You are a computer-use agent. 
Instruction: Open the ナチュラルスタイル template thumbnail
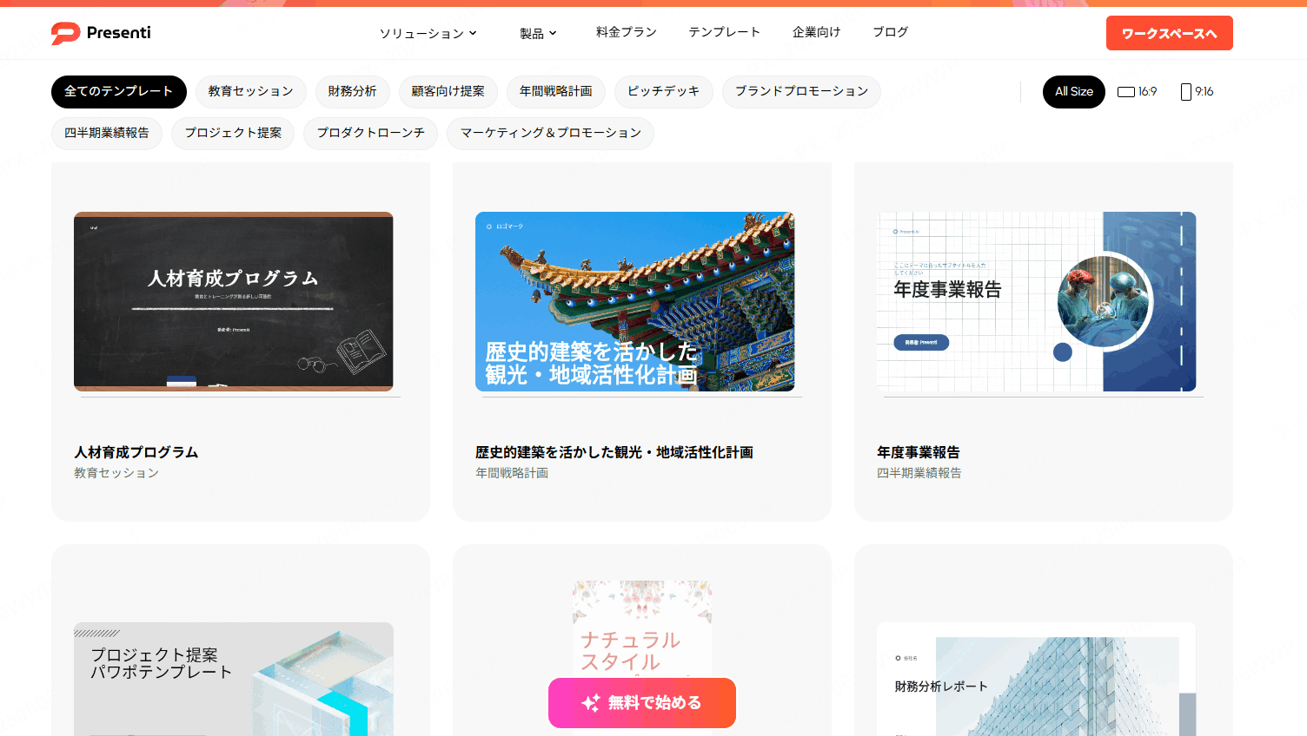point(642,628)
